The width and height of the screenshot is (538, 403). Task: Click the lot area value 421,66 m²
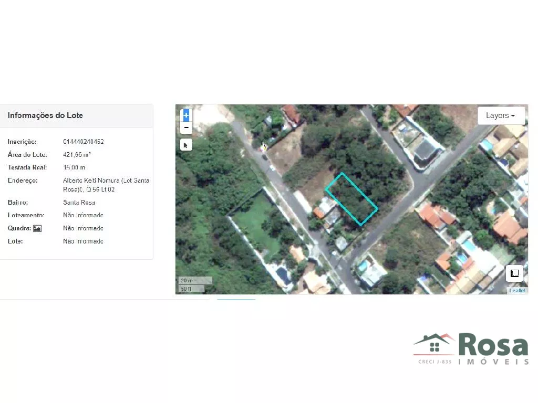77,155
